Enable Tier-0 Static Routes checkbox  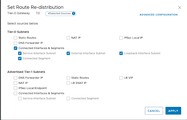(x=15, y=38)
